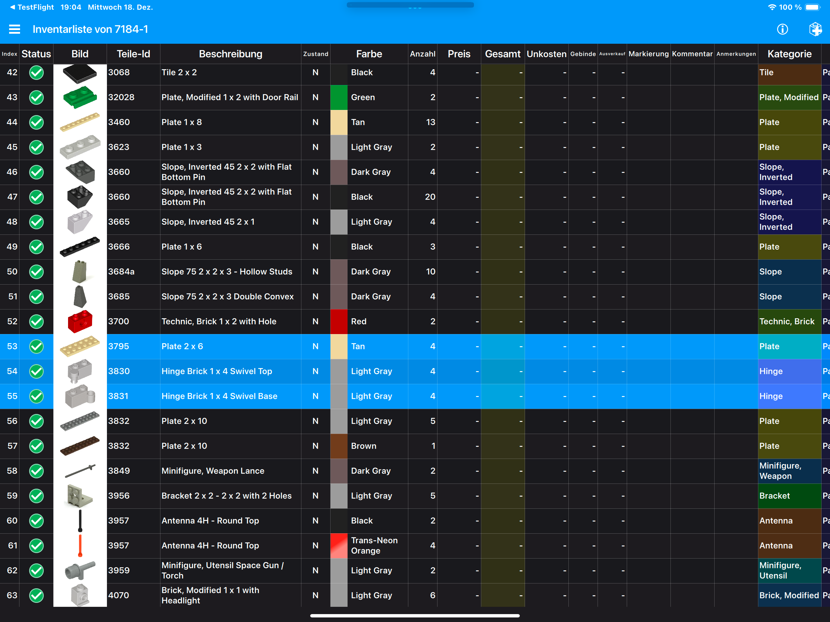
Task: Open the Slope 75 Double Convex image
Action: (x=80, y=297)
